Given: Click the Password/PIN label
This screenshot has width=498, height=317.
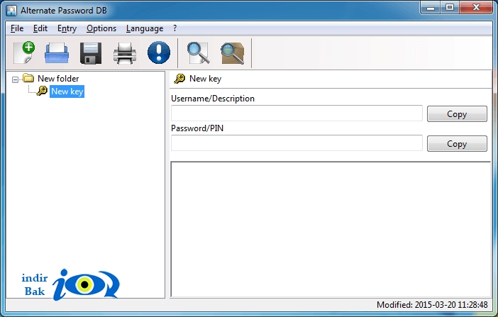Looking at the screenshot, I should pyautogui.click(x=197, y=128).
